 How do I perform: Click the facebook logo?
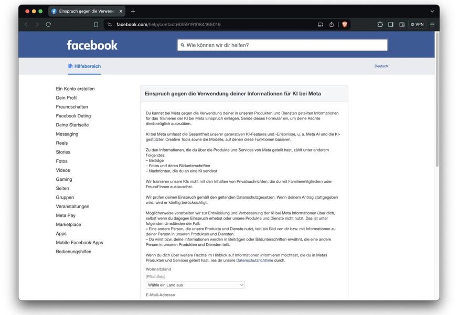[92, 45]
